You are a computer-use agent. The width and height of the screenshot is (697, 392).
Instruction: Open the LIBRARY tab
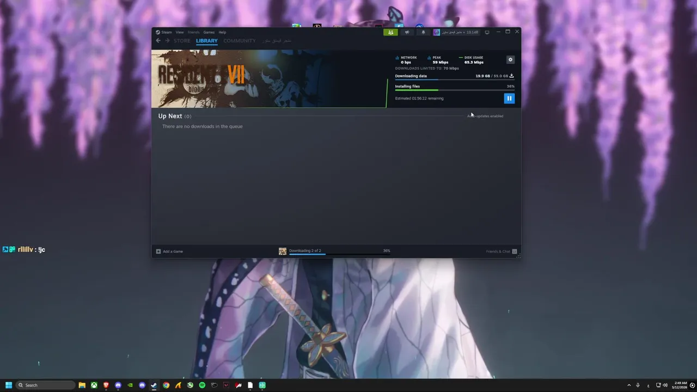[x=207, y=41]
